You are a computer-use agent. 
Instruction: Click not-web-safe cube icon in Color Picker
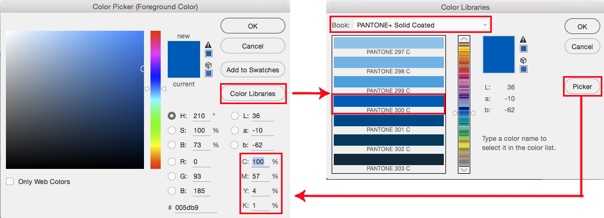coord(208,65)
